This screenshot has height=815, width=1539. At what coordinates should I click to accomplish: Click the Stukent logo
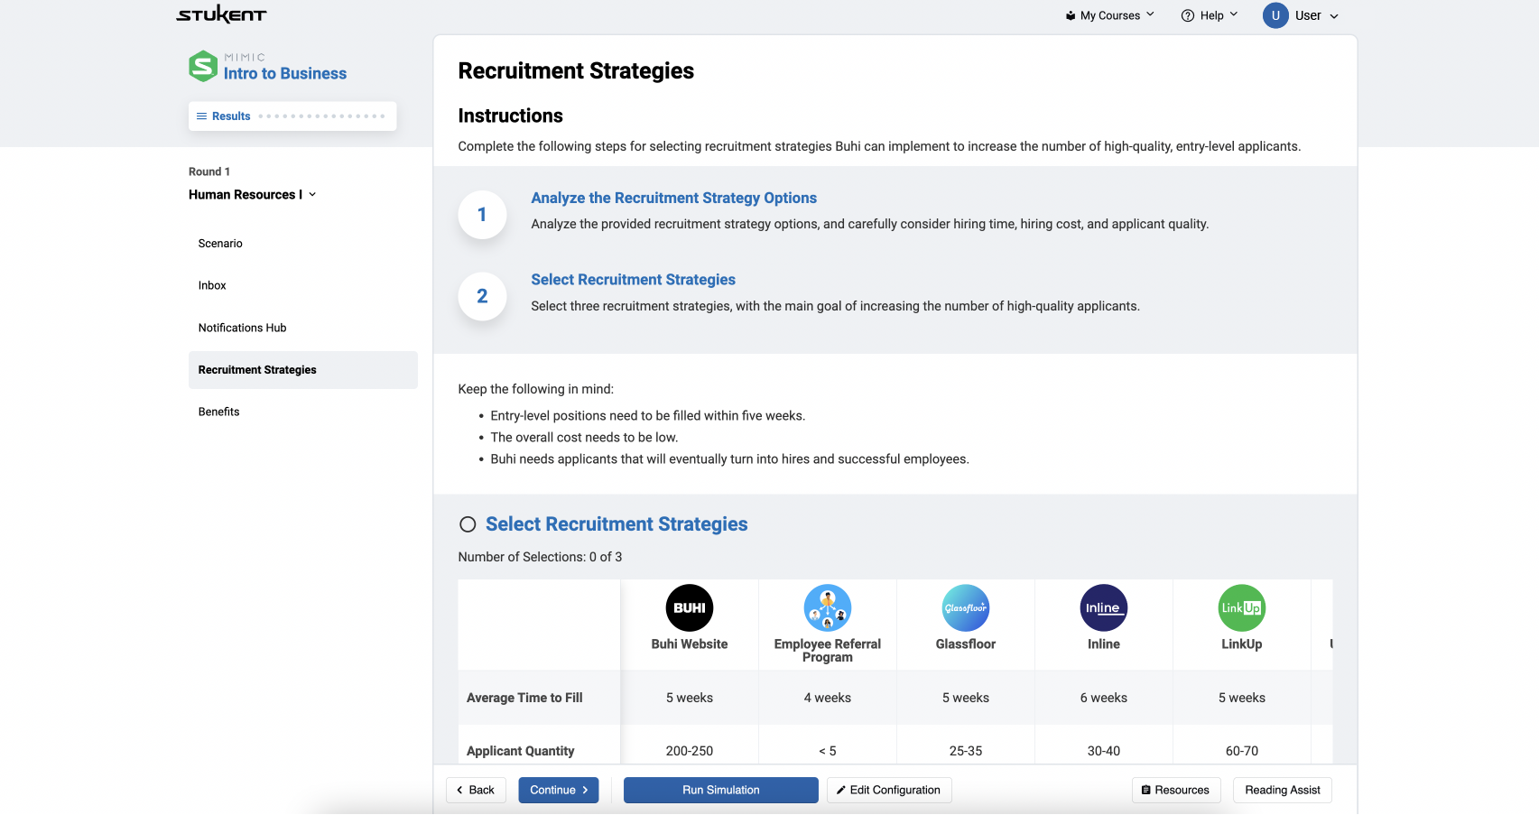(x=220, y=14)
